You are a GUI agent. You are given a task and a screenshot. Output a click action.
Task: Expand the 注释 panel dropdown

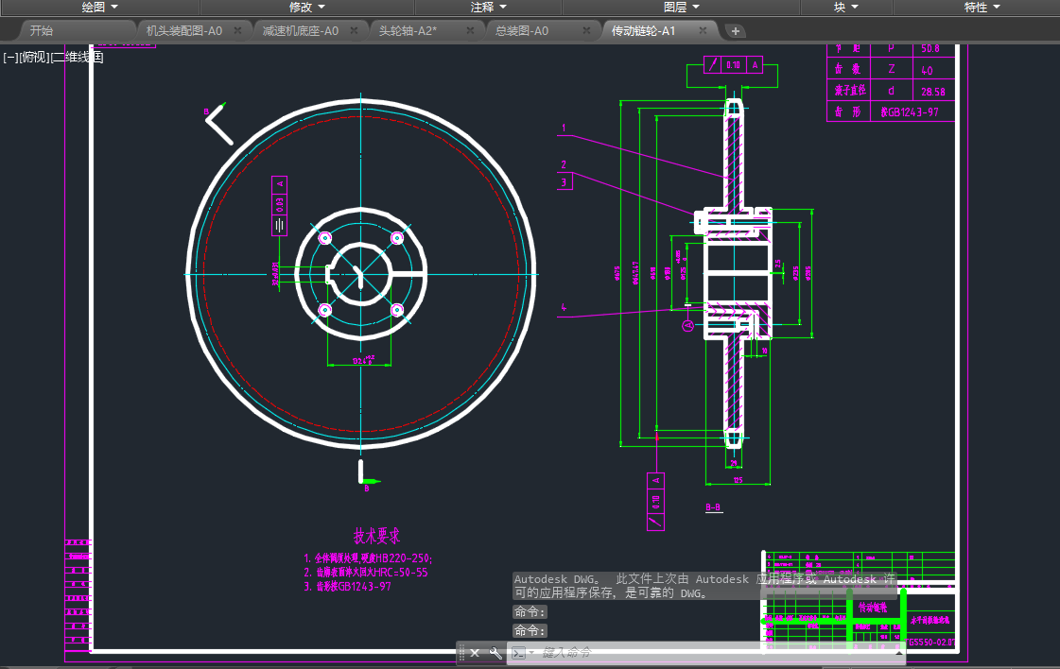coord(488,7)
